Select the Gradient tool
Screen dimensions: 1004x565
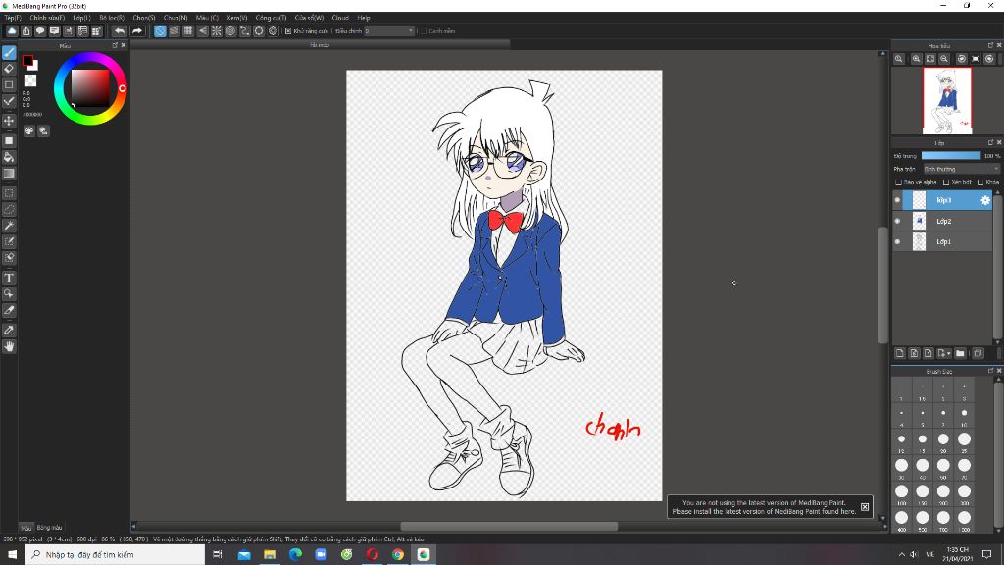[x=9, y=174]
